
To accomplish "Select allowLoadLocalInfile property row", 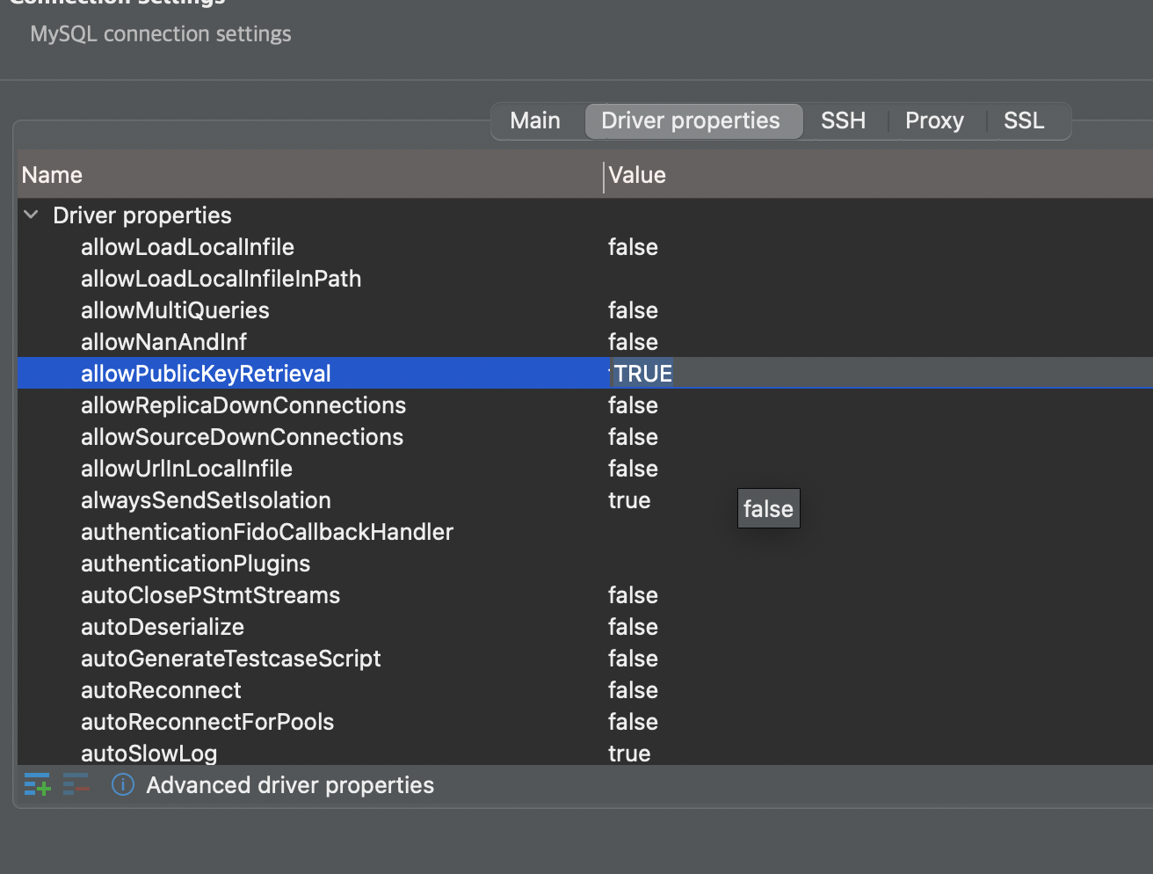I will 585,247.
